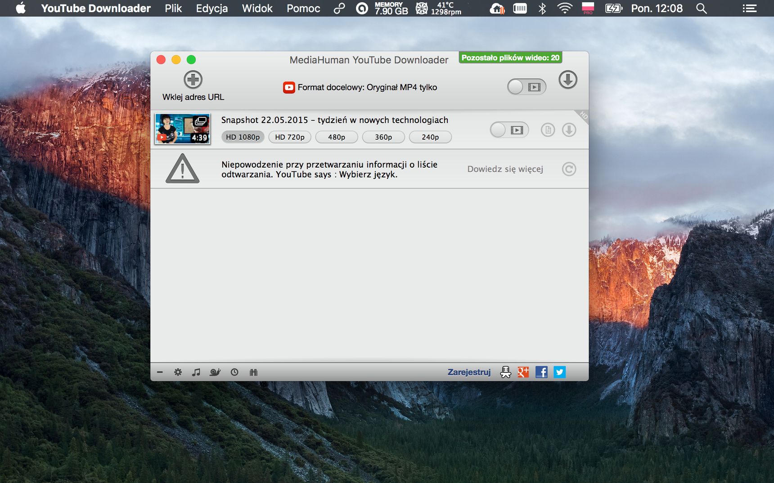Click the document icon in Snapshot row

click(548, 130)
